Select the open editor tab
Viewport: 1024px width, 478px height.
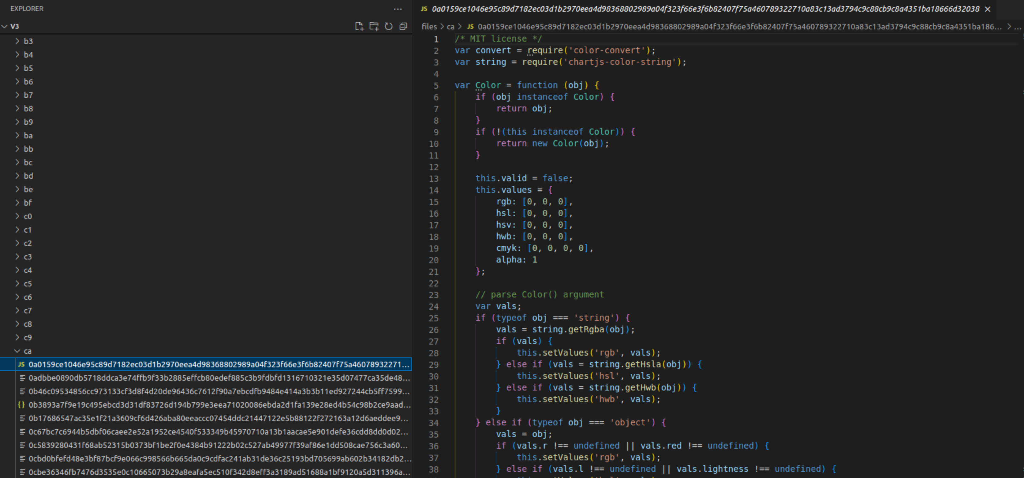(676, 9)
